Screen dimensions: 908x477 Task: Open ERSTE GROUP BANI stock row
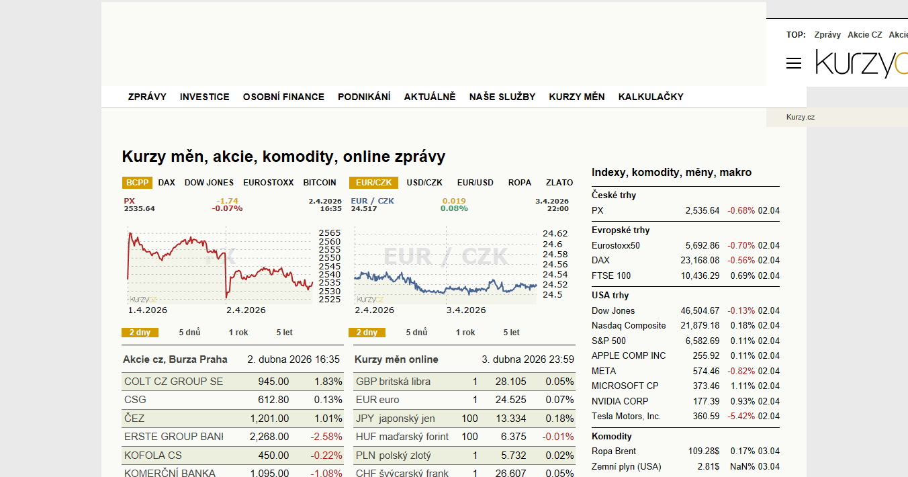(x=232, y=437)
